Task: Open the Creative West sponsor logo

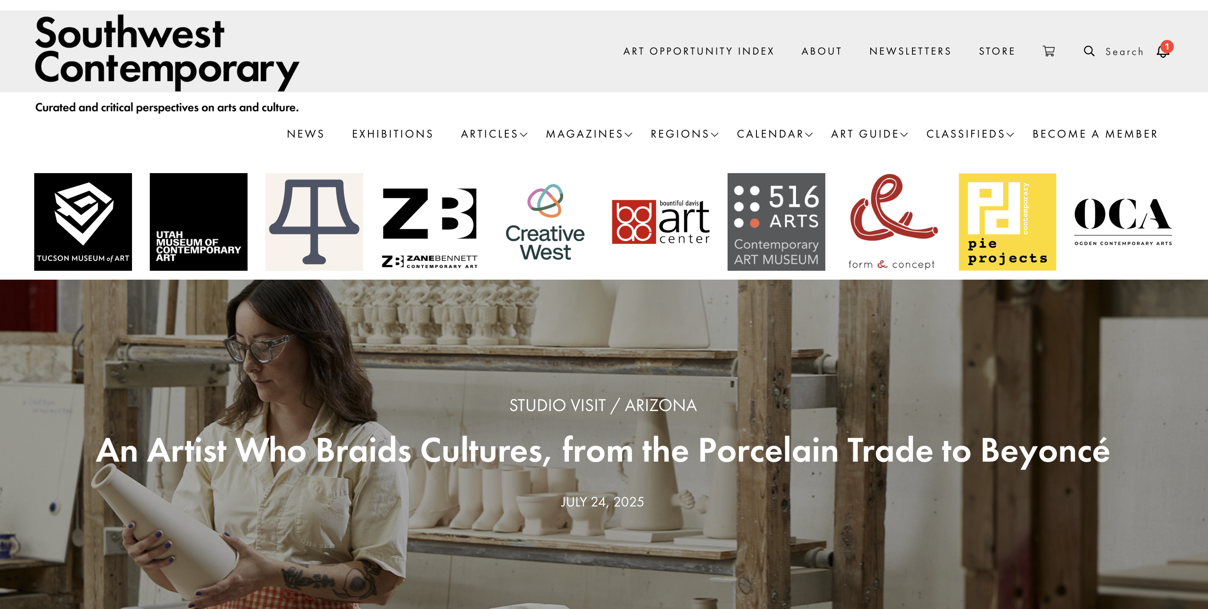Action: 545,221
